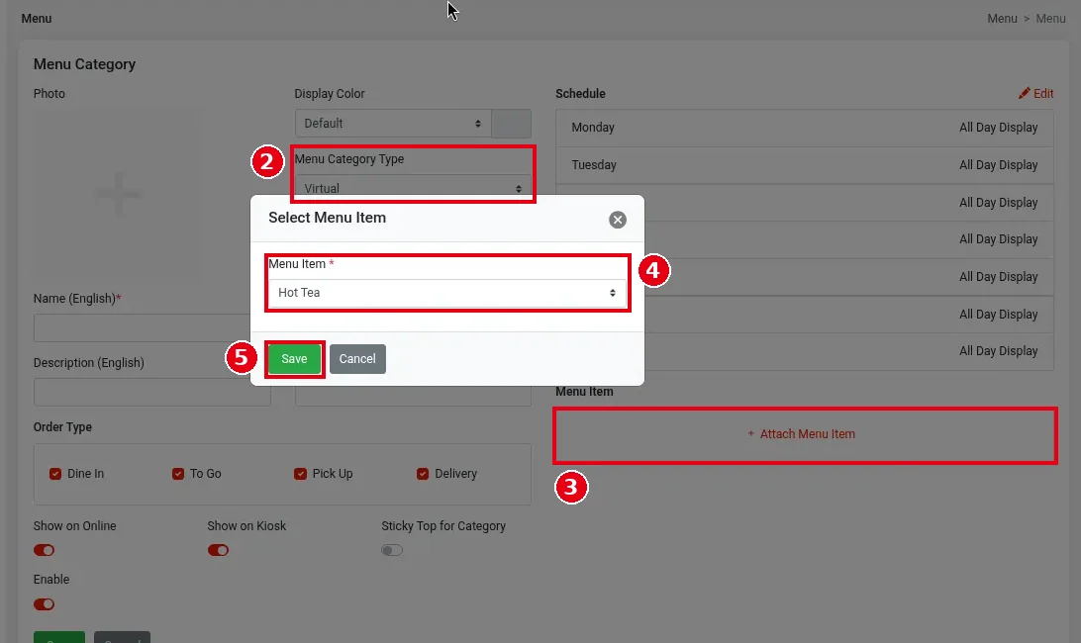This screenshot has width=1081, height=643.
Task: Click the first Menu breadcrumb link
Action: pos(1002,19)
